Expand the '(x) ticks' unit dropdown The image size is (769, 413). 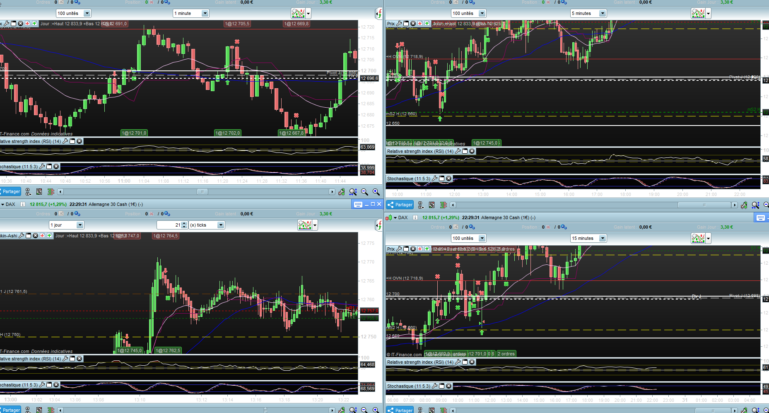coord(207,225)
